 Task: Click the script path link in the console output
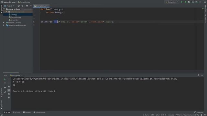point(139,79)
